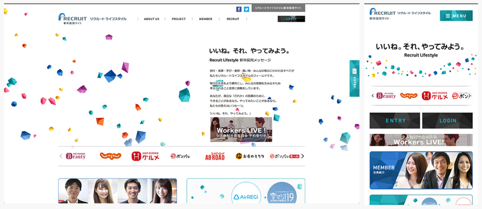Viewport: 482px width, 209px height.
Task: Open Hot Pepper Gourmet logo in desktop carousel
Action: [x=145, y=156]
